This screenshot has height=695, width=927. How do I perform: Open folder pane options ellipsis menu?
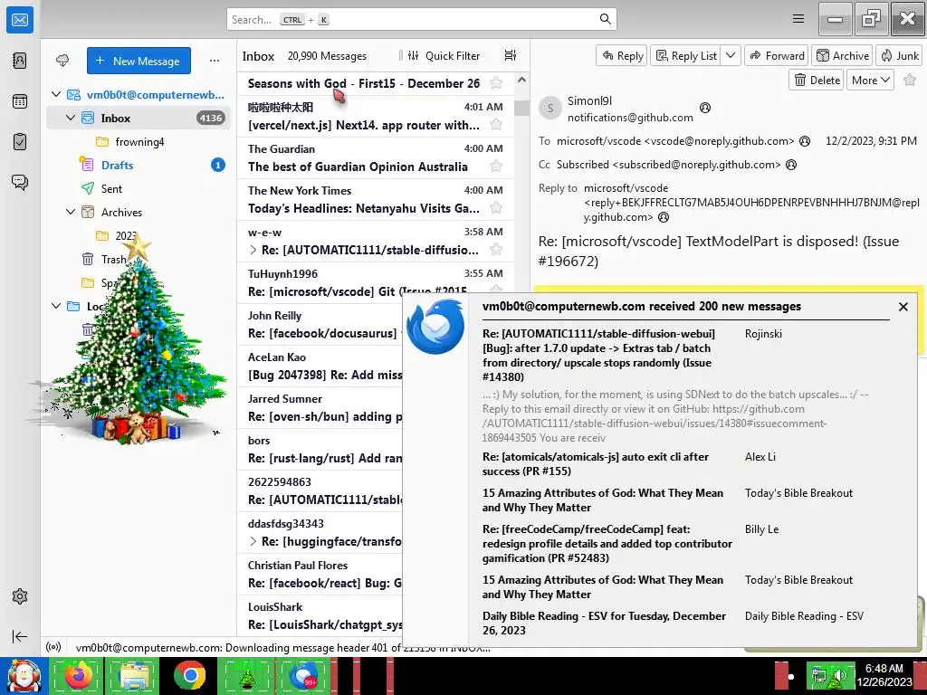pos(215,61)
